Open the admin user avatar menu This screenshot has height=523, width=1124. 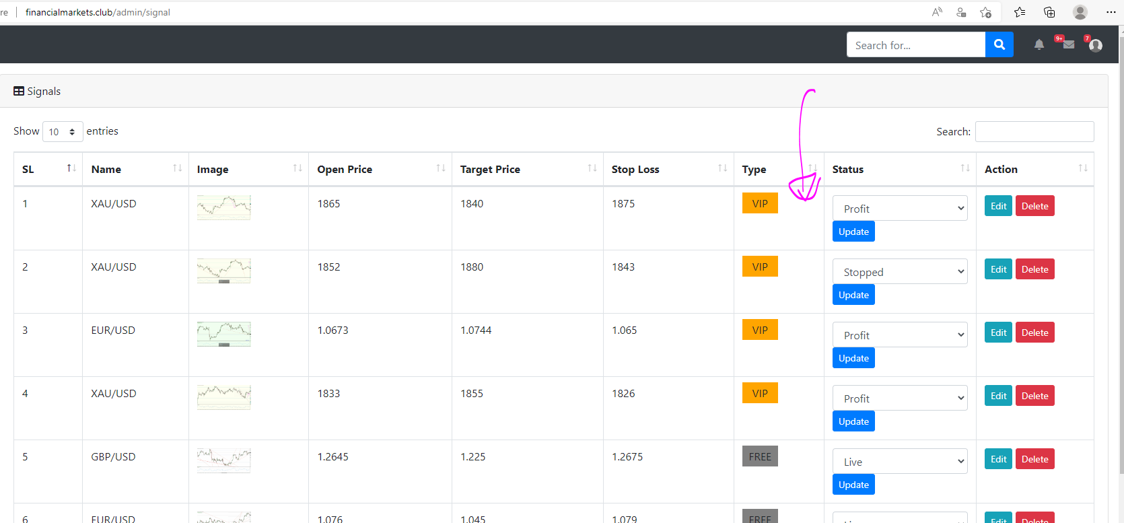click(x=1095, y=45)
